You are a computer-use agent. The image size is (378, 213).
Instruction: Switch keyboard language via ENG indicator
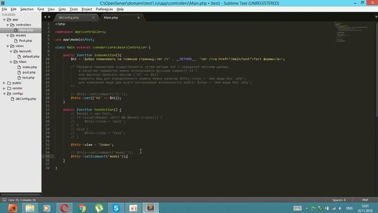[x=349, y=208]
